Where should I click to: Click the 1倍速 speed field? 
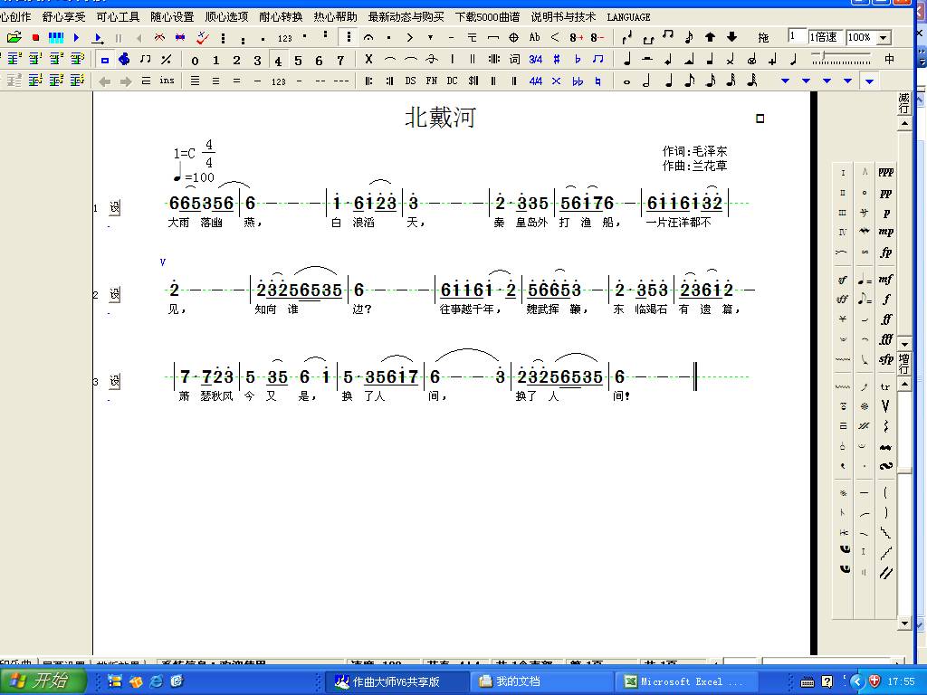click(825, 37)
